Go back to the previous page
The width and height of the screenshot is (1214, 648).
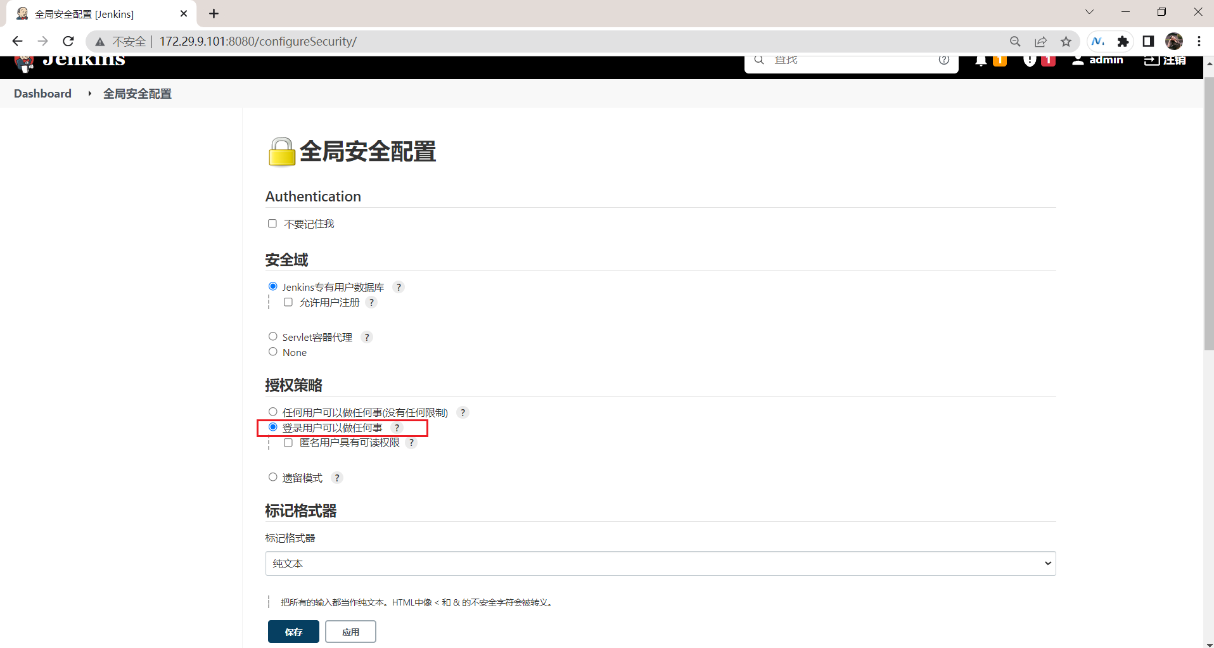tap(17, 41)
